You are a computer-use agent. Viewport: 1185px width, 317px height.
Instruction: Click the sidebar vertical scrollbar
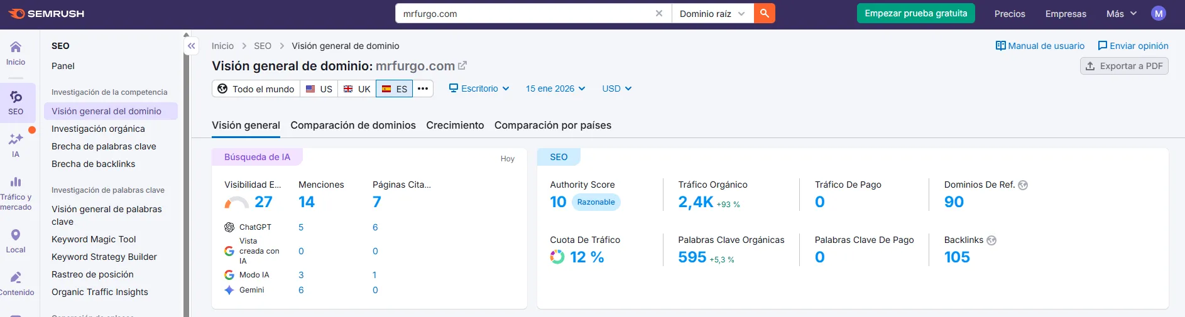[186, 176]
